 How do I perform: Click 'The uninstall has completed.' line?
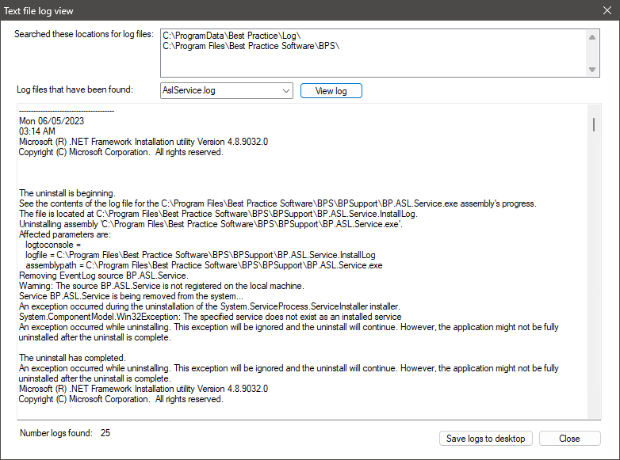pos(72,357)
